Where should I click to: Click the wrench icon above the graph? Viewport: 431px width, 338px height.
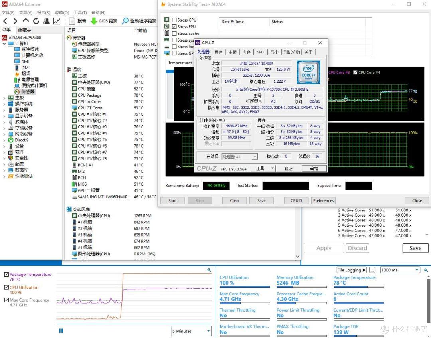(x=209, y=270)
